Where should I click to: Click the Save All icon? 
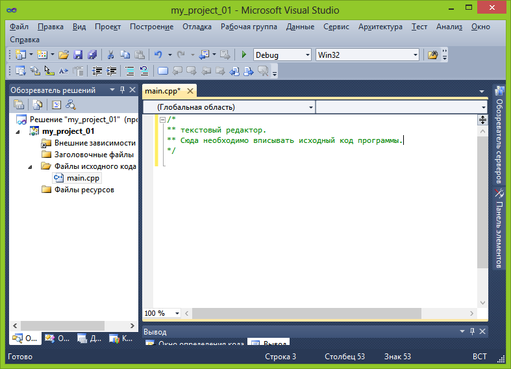pos(92,55)
